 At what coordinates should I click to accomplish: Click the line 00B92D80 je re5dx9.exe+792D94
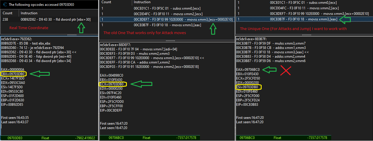(x=32, y=47)
